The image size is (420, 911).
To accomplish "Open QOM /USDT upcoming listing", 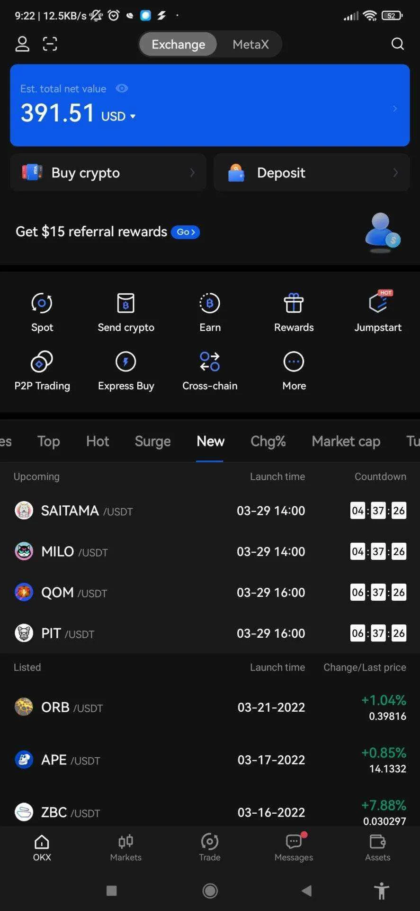I will click(210, 592).
